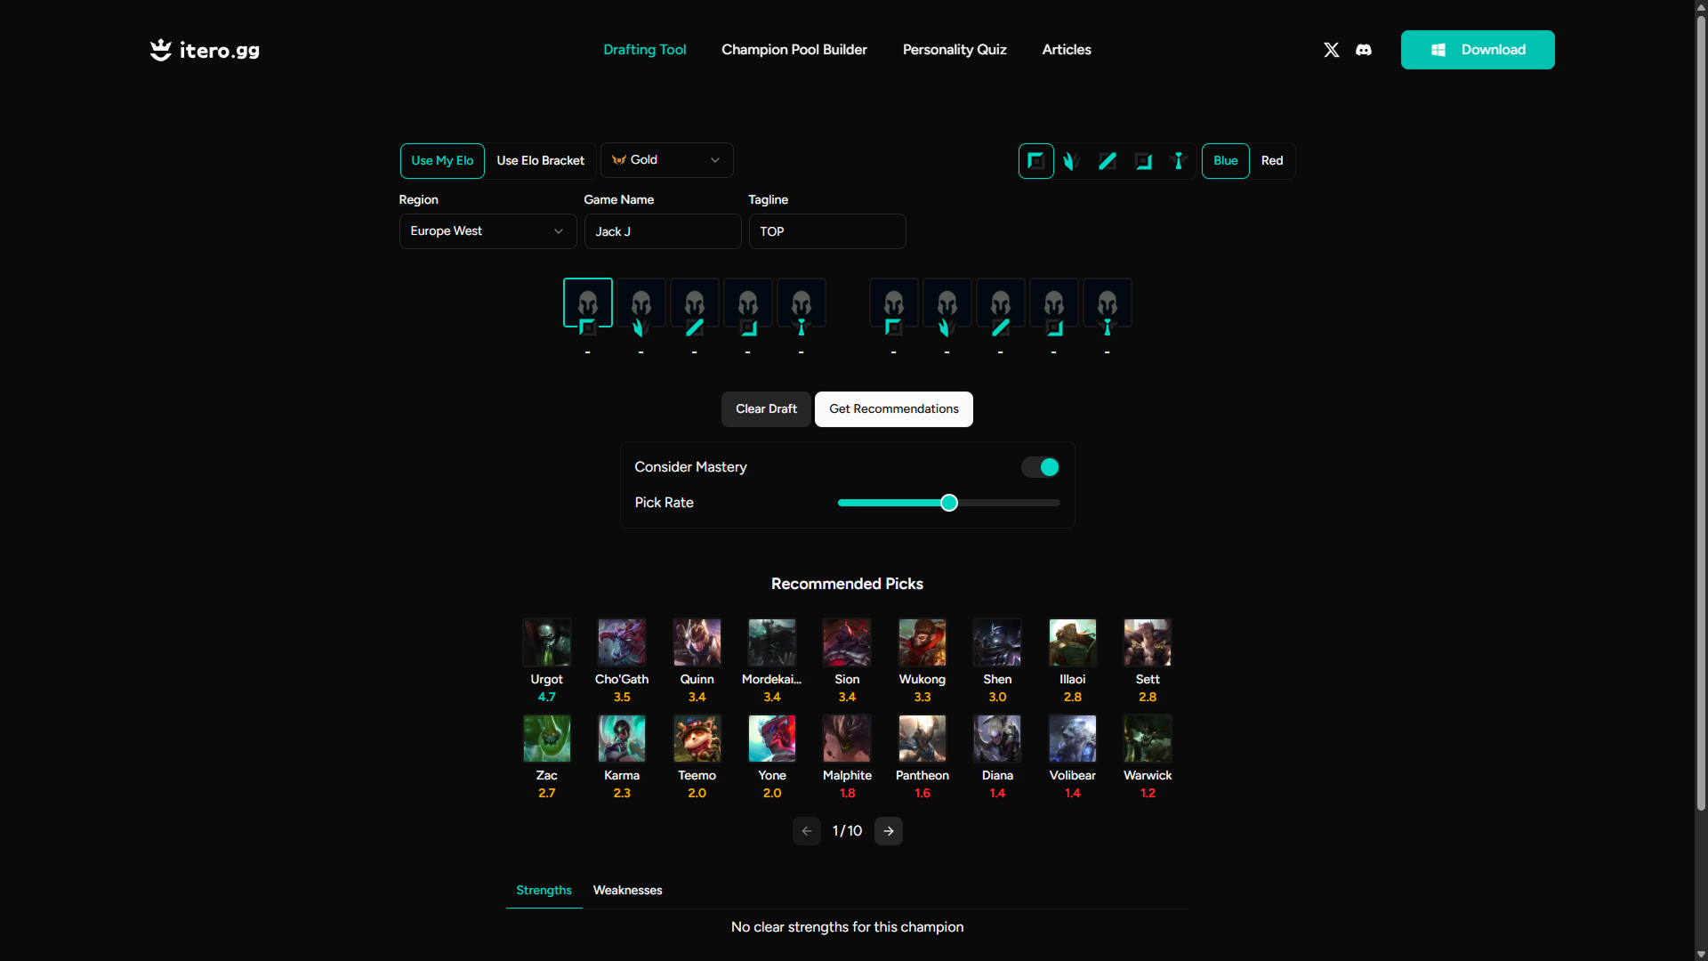Click the next page arrow under recommended picks
The image size is (1708, 961).
(888, 830)
